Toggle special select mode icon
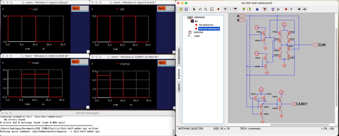339x136 pixels. coord(265,9)
